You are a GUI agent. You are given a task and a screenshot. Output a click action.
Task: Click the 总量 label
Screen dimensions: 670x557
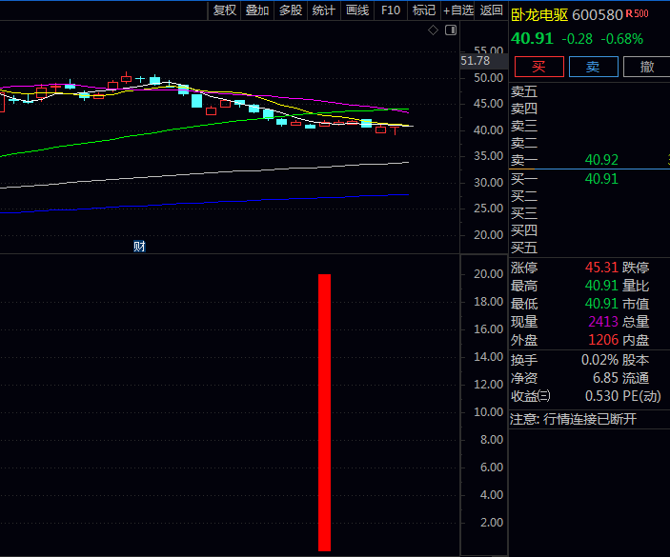click(636, 322)
